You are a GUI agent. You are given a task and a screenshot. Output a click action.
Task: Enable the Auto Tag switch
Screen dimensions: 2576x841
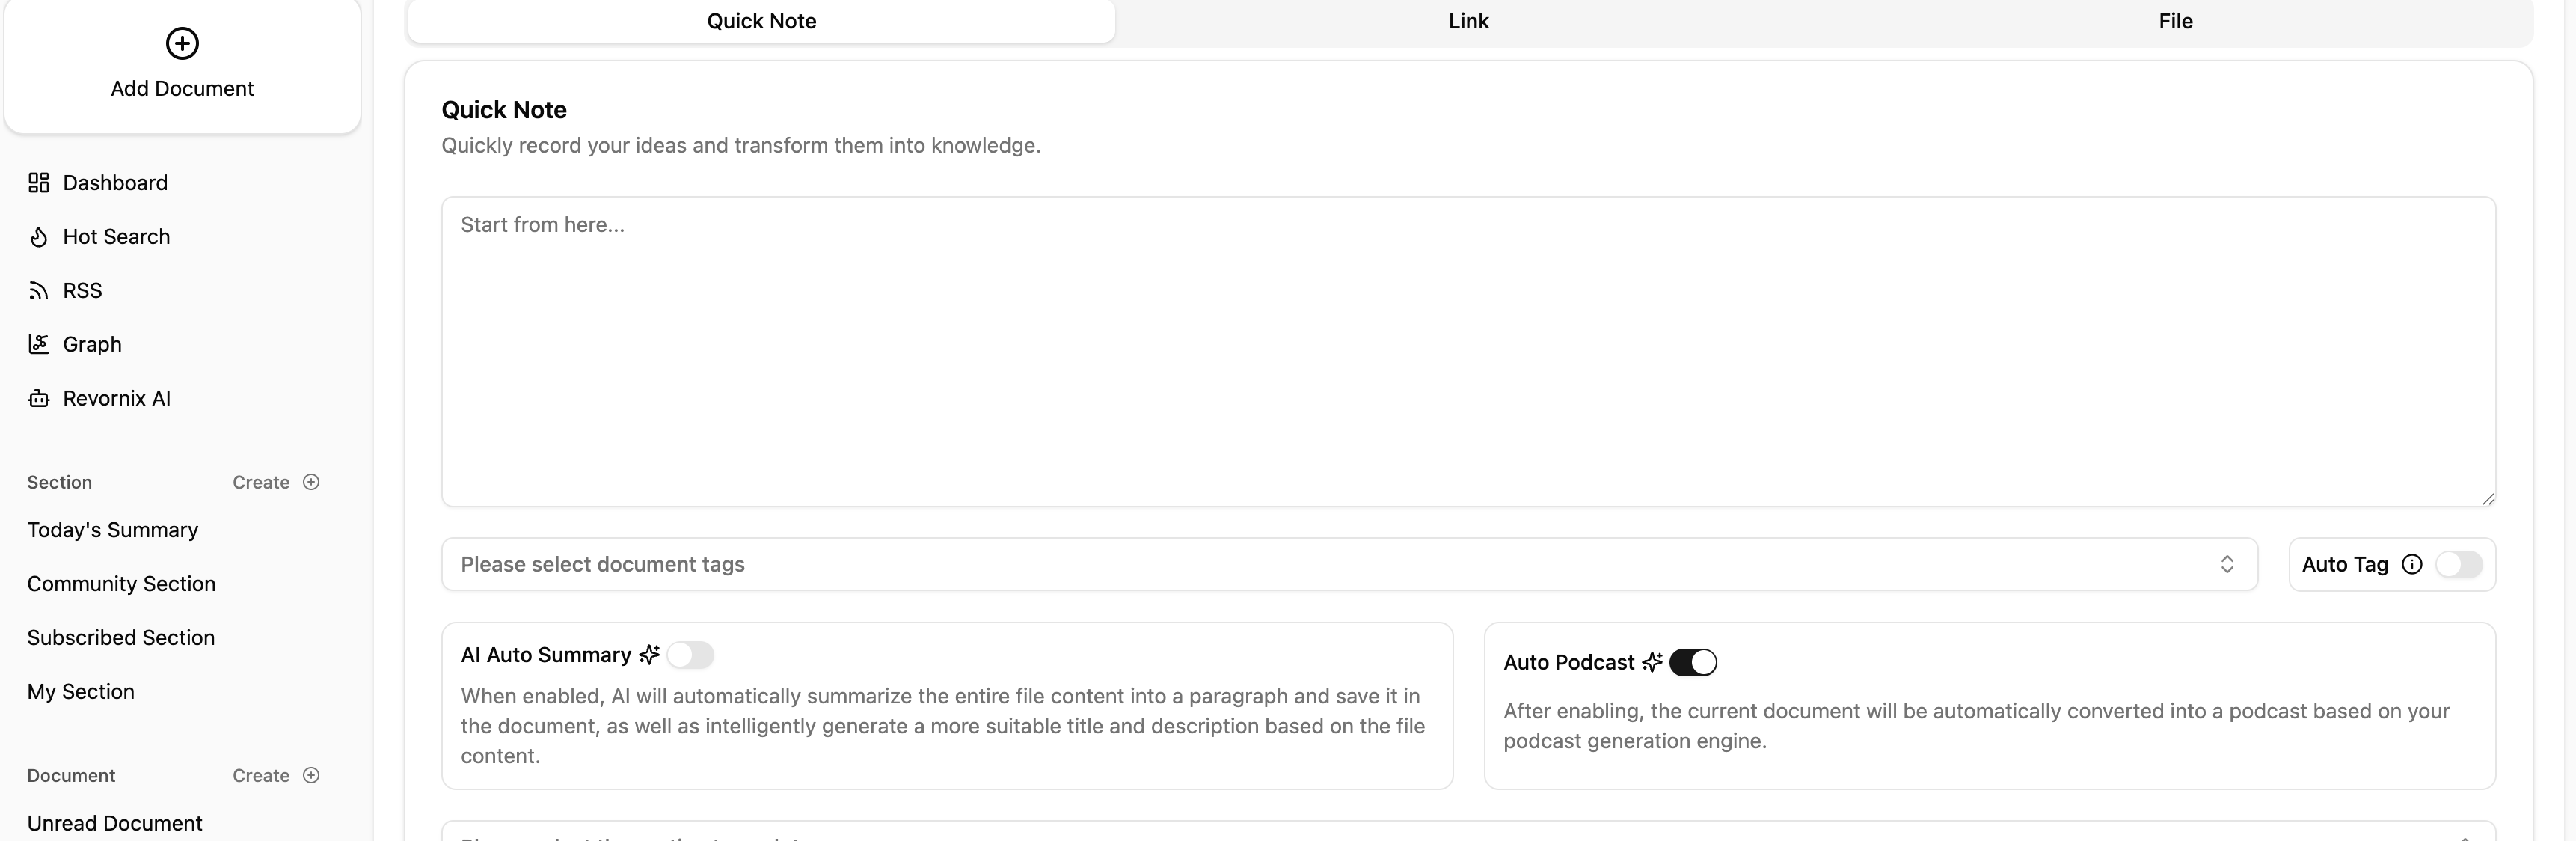point(2459,565)
